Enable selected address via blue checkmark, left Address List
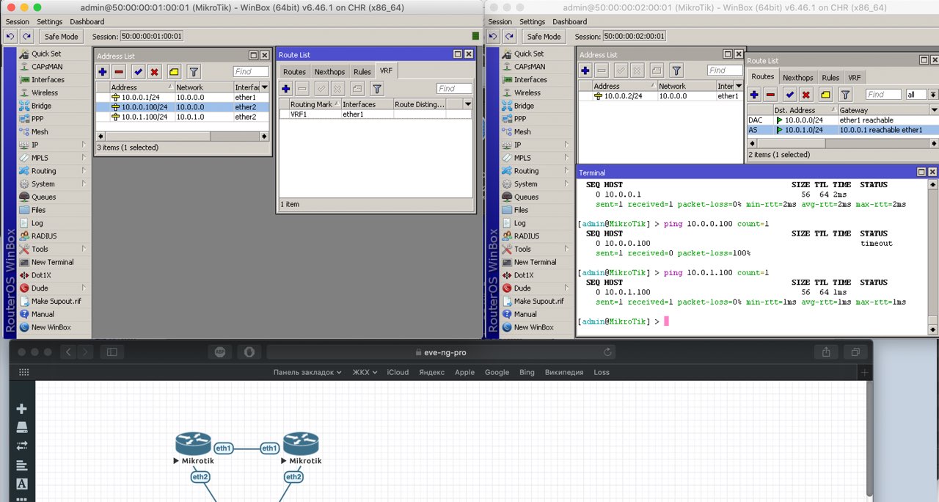Image resolution: width=939 pixels, height=502 pixels. [x=138, y=71]
